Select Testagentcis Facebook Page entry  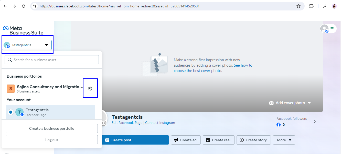click(50, 112)
